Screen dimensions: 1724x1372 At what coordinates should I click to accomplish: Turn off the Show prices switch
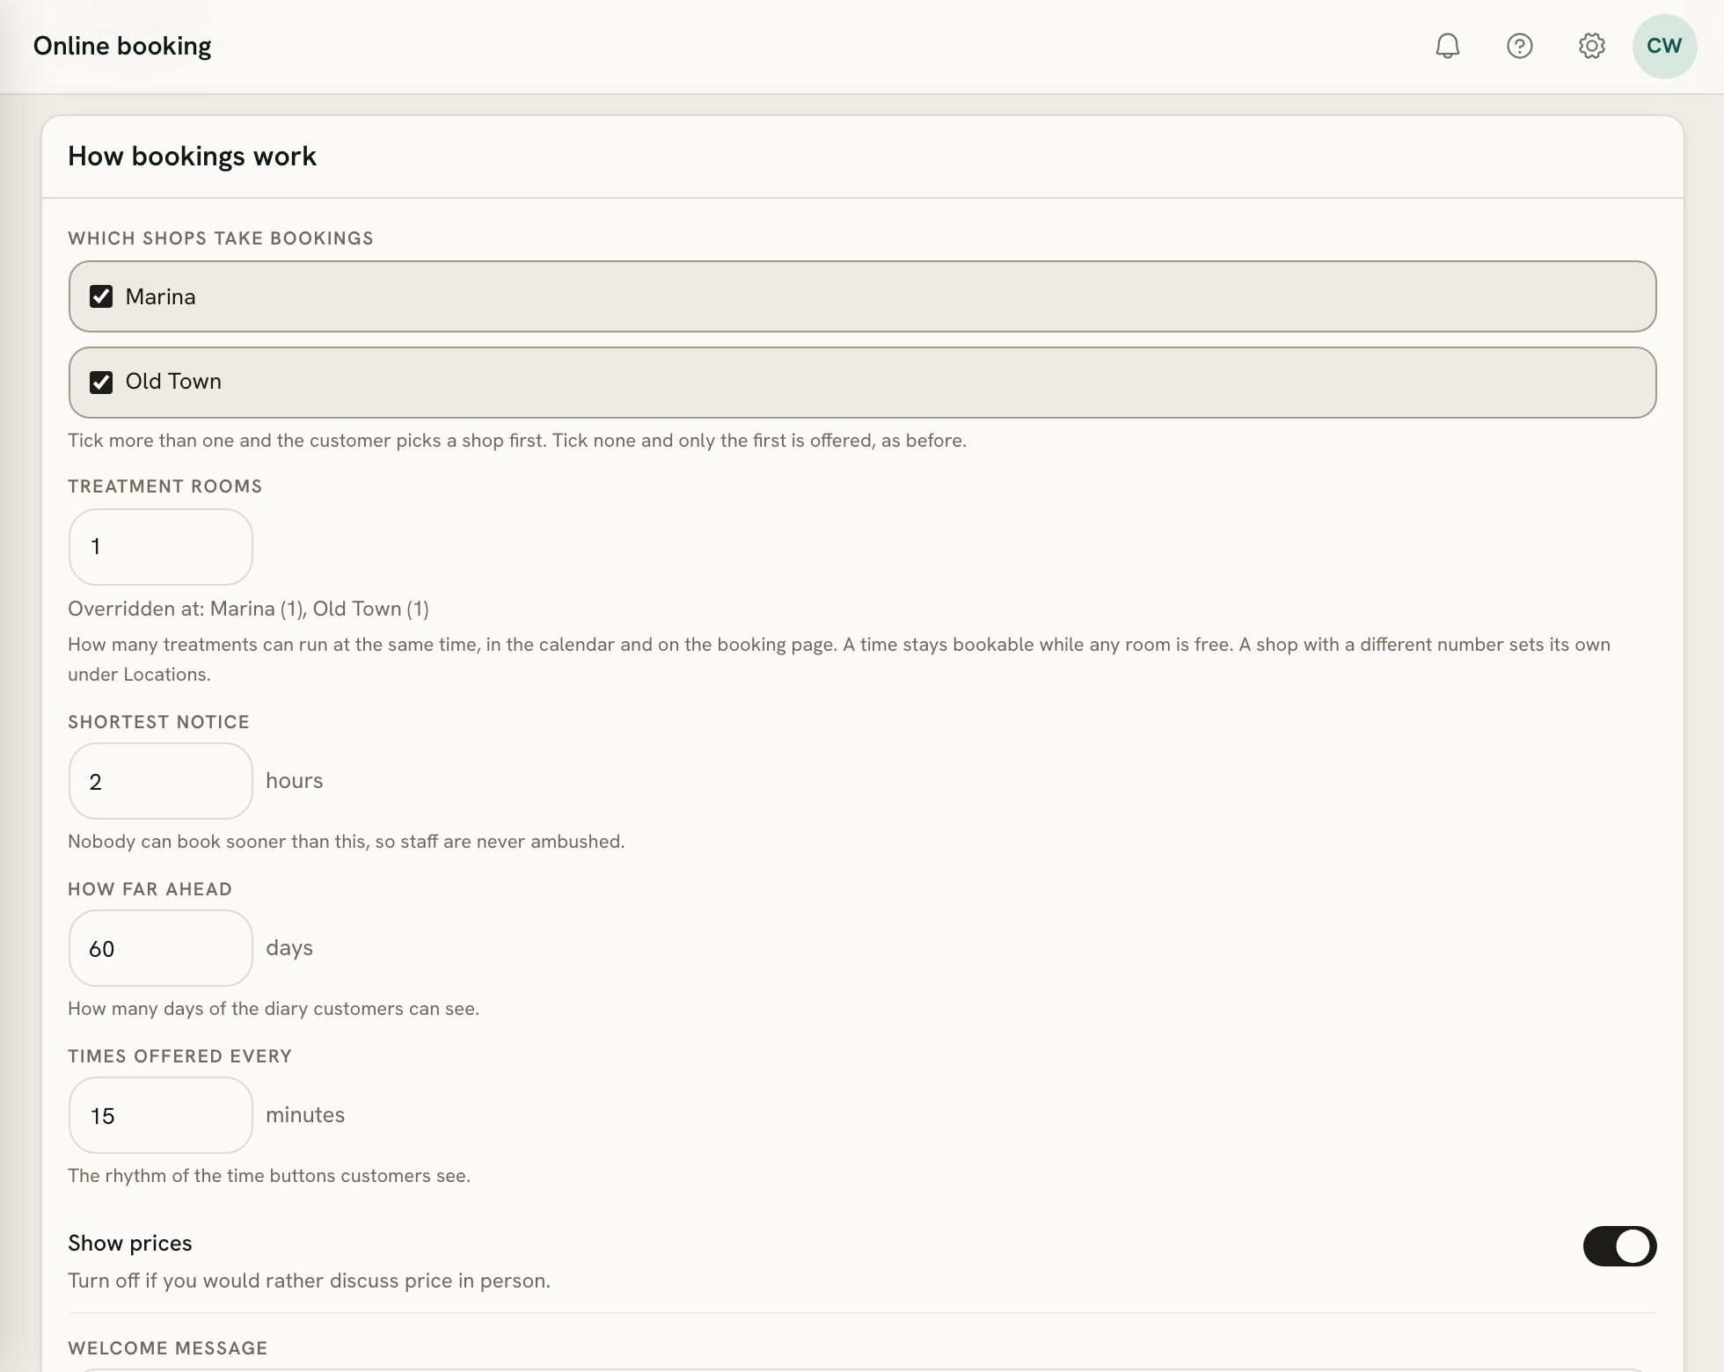coord(1619,1246)
